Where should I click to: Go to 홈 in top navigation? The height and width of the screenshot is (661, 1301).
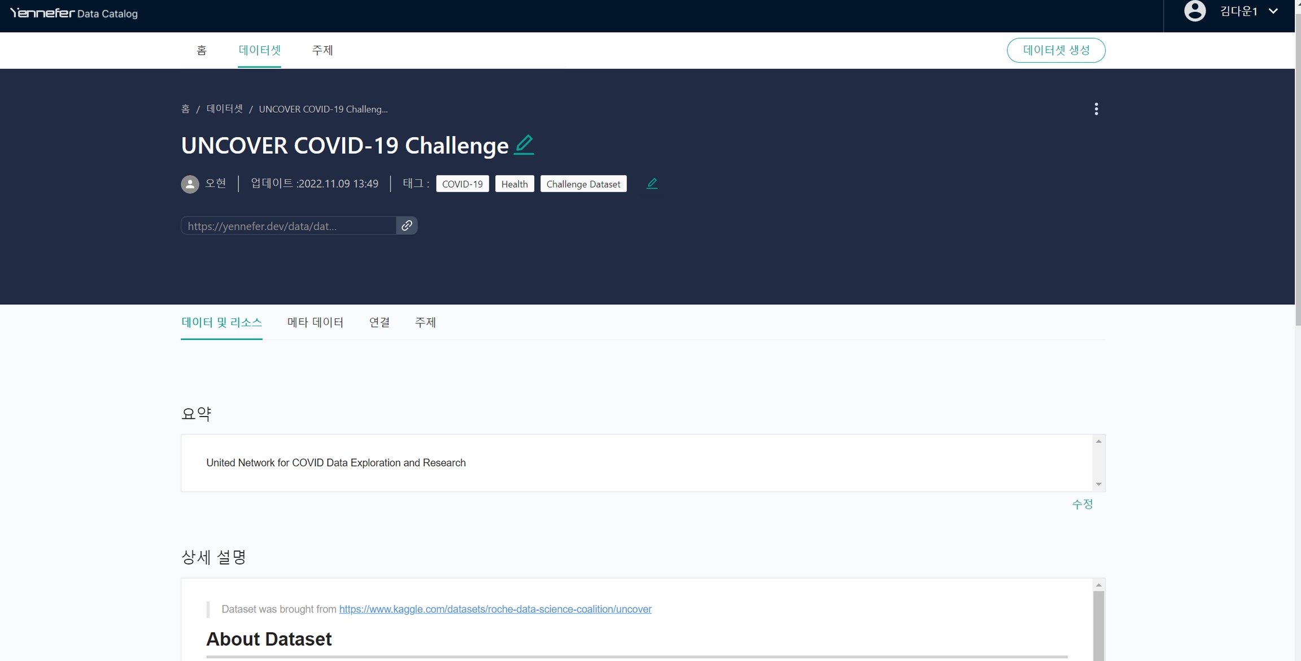point(202,50)
